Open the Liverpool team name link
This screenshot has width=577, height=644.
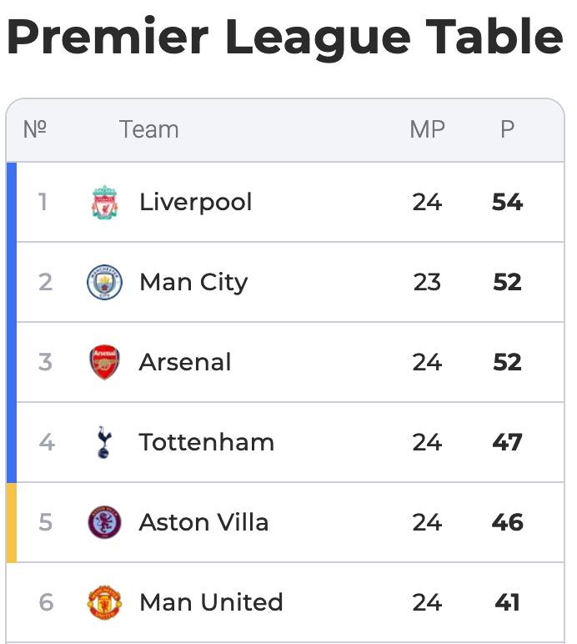pos(195,202)
